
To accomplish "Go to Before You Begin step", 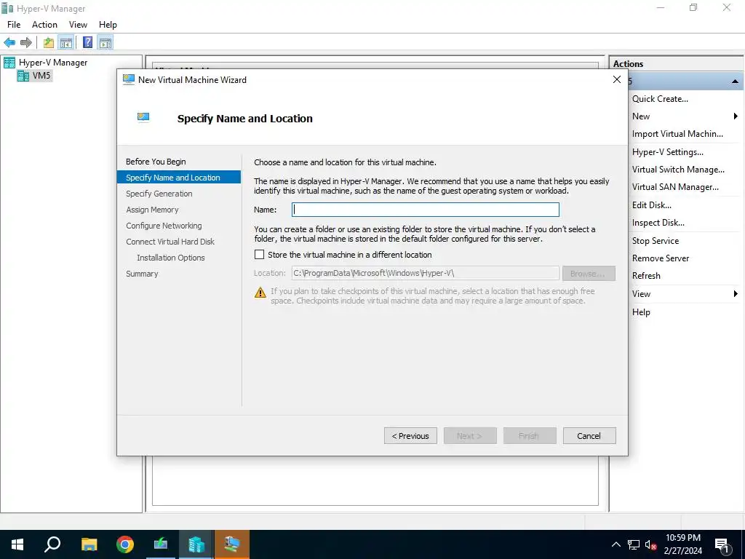I will click(x=156, y=162).
